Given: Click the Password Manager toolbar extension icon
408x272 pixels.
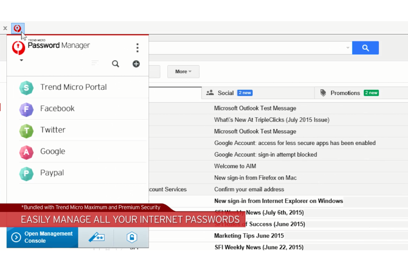Looking at the screenshot, I should (18, 28).
